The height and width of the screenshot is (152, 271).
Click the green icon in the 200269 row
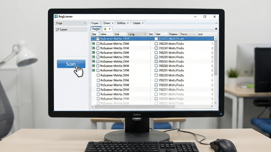tap(93, 61)
